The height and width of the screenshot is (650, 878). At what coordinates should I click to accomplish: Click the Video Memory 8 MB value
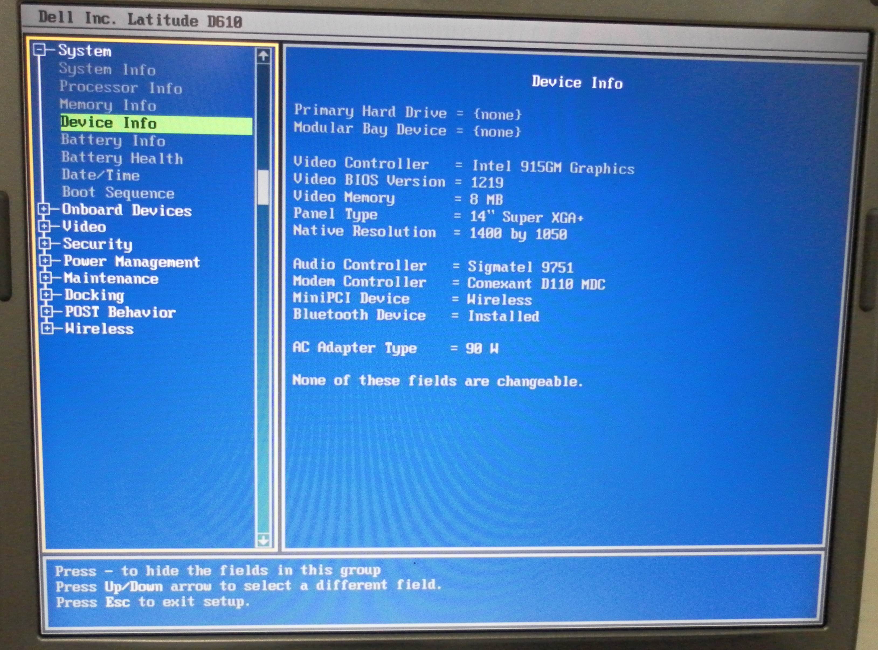pyautogui.click(x=486, y=200)
